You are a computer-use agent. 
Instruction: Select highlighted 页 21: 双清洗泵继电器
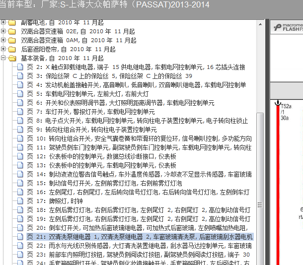coord(140,237)
